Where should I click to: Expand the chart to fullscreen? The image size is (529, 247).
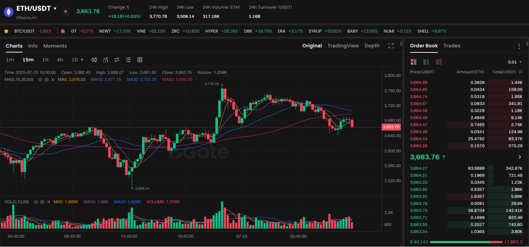tap(391, 46)
